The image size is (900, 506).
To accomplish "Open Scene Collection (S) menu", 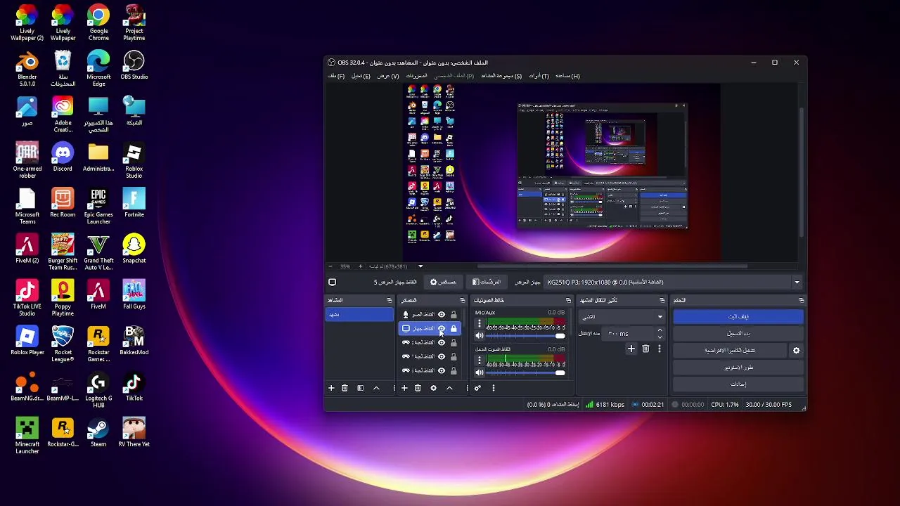I will [501, 76].
